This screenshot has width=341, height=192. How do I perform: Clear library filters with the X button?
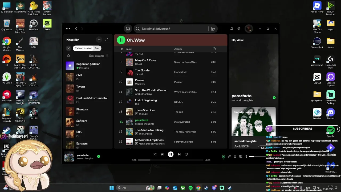click(68, 48)
